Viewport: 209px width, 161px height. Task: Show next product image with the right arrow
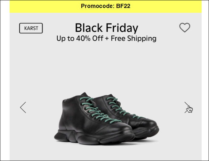click(x=187, y=107)
